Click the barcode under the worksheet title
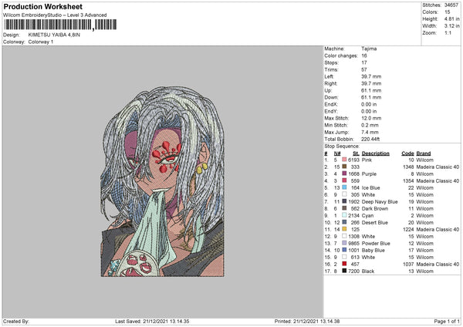 point(60,25)
